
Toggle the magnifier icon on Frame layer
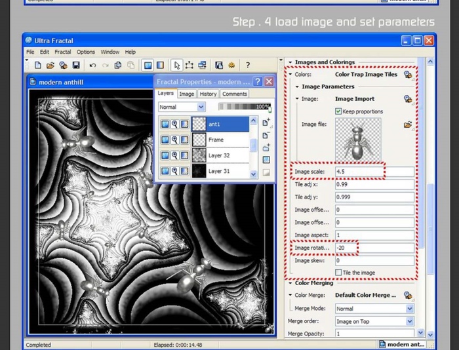point(175,140)
